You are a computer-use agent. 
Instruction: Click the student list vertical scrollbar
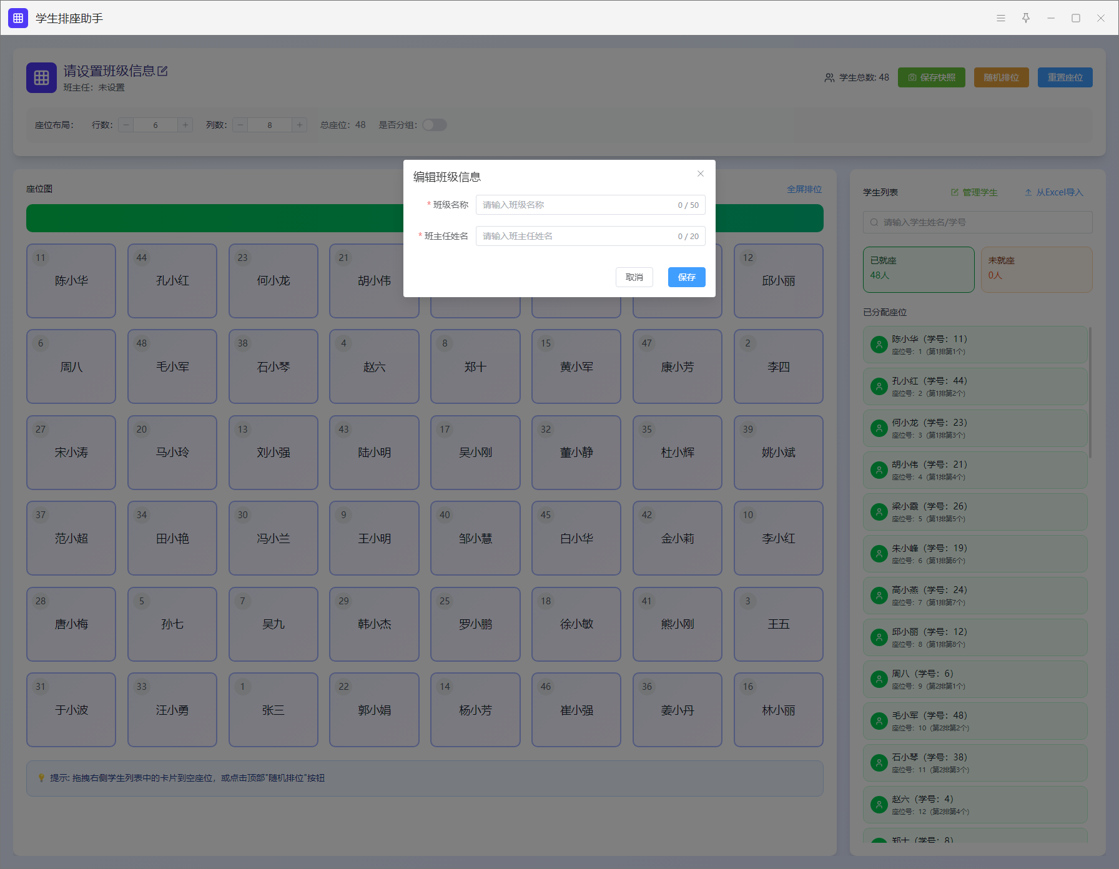click(1090, 393)
